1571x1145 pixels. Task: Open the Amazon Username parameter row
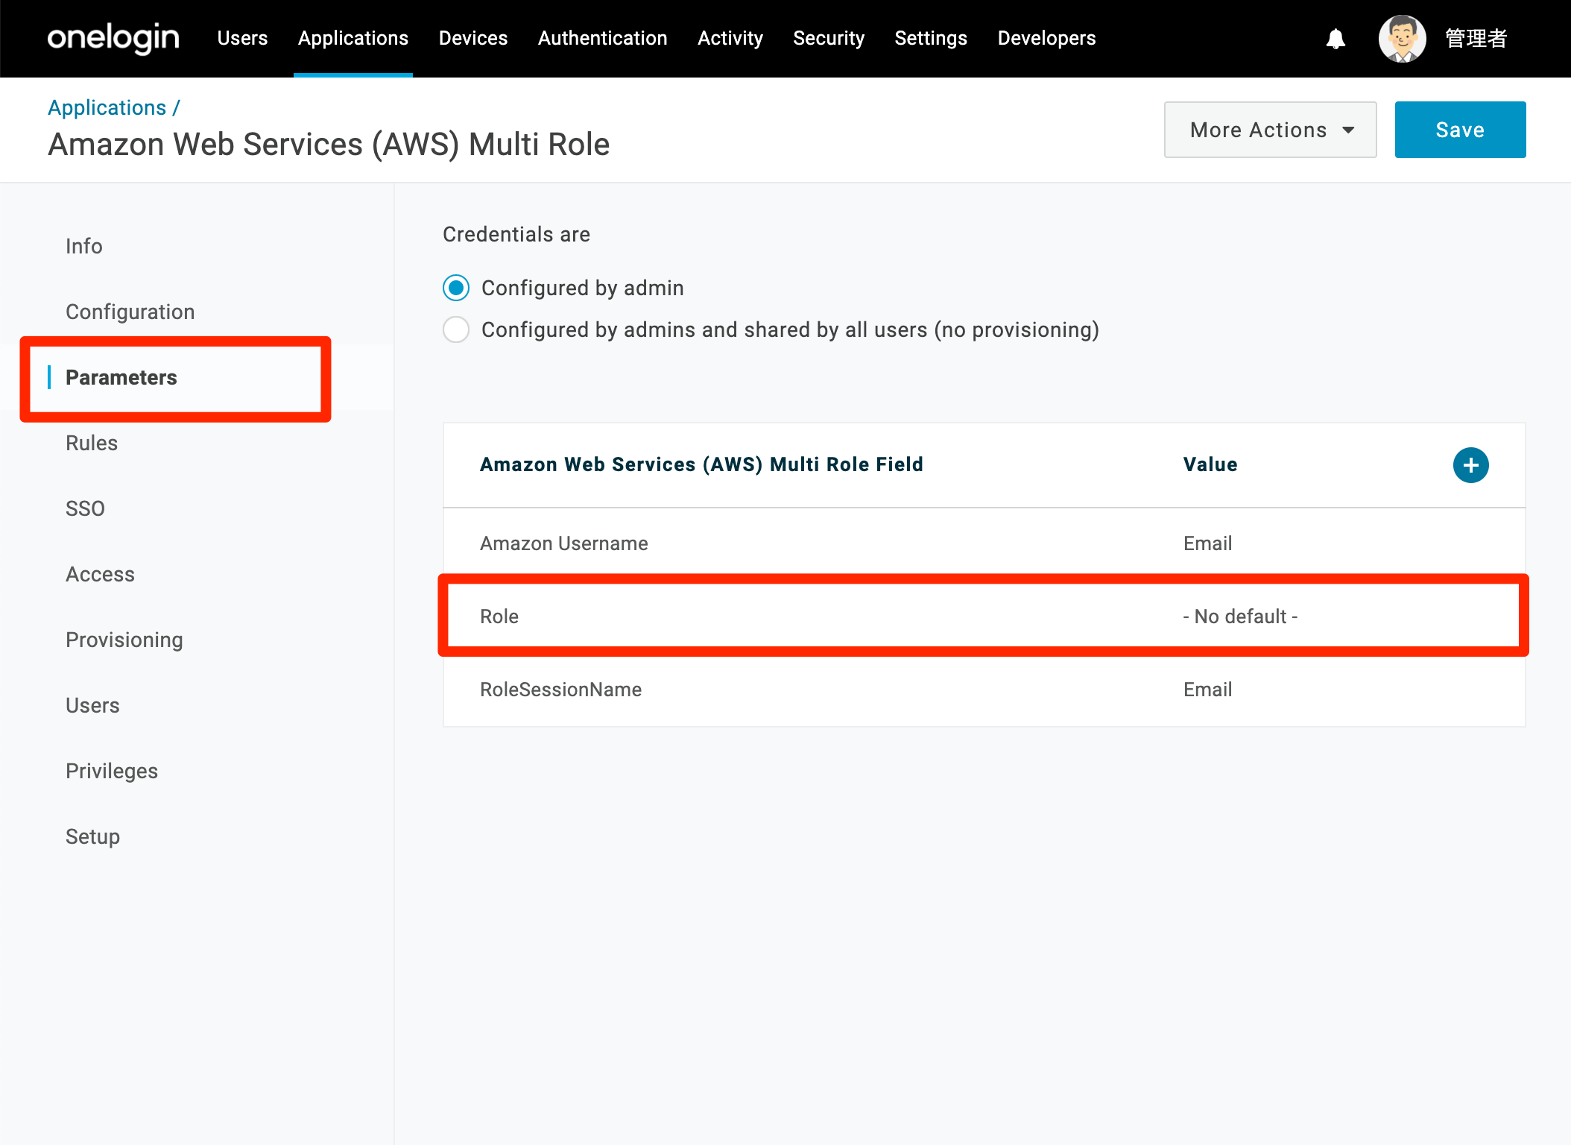tap(984, 543)
